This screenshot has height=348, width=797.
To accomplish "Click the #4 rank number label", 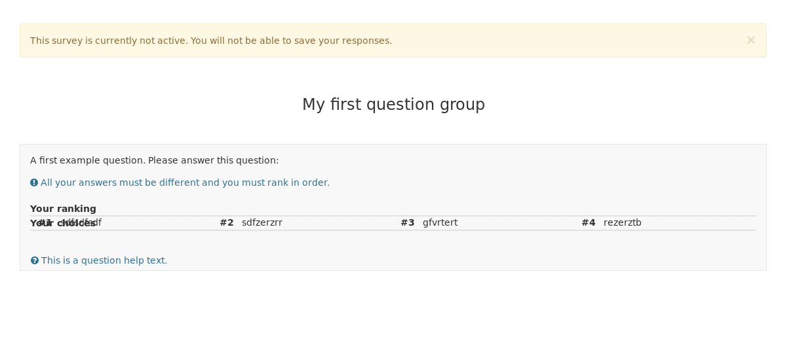I will 589,223.
